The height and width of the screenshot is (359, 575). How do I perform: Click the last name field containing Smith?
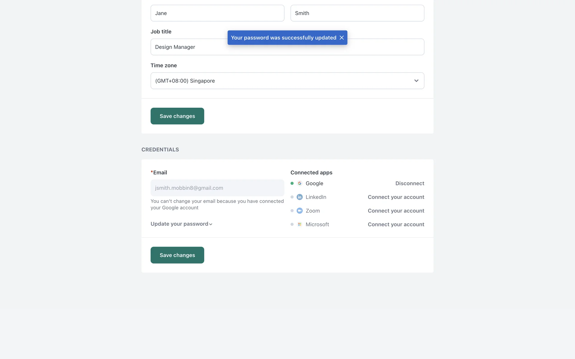357,13
